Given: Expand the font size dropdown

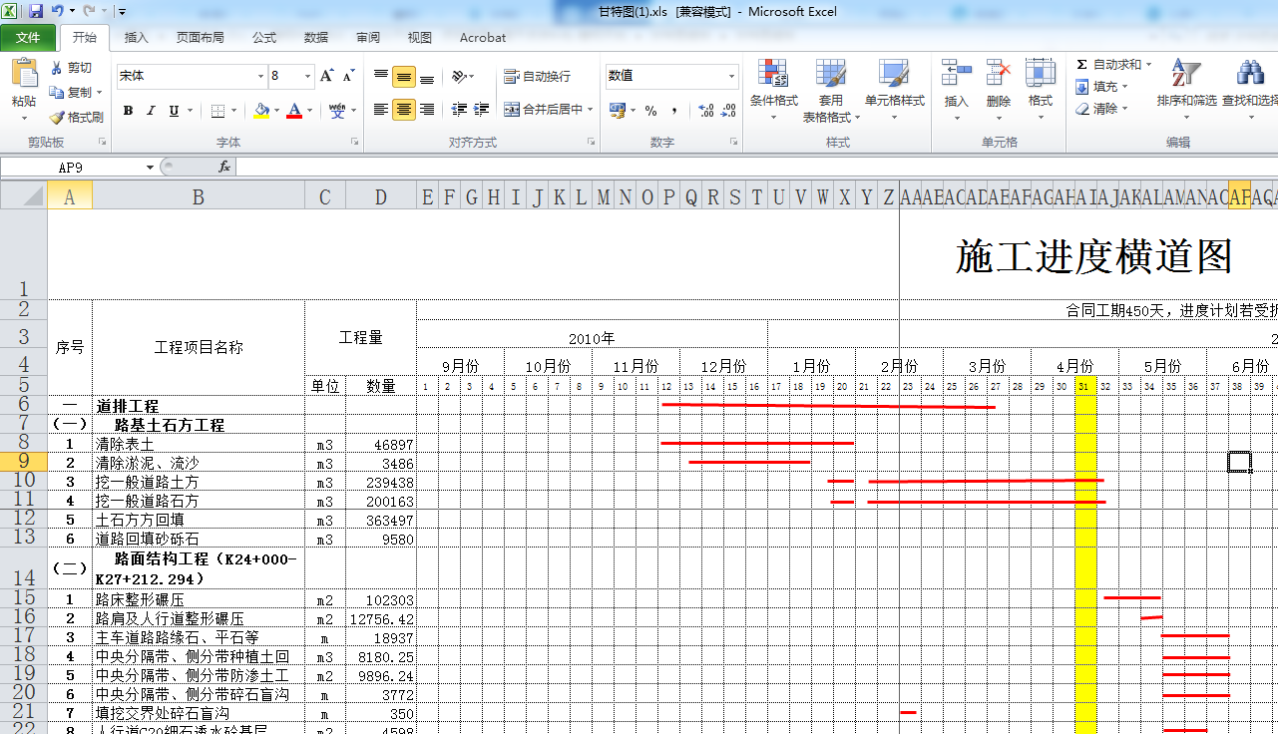Looking at the screenshot, I should [308, 76].
